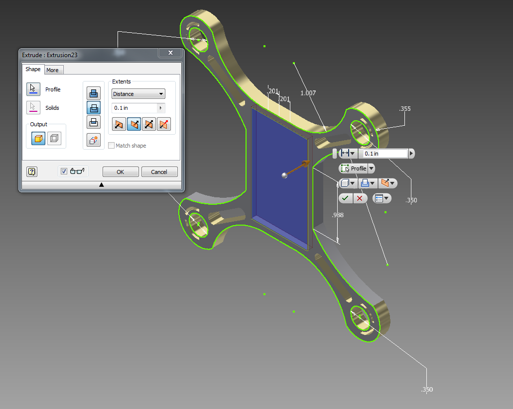513x409 pixels.
Task: Click OK to apply extrusion
Action: click(x=121, y=171)
